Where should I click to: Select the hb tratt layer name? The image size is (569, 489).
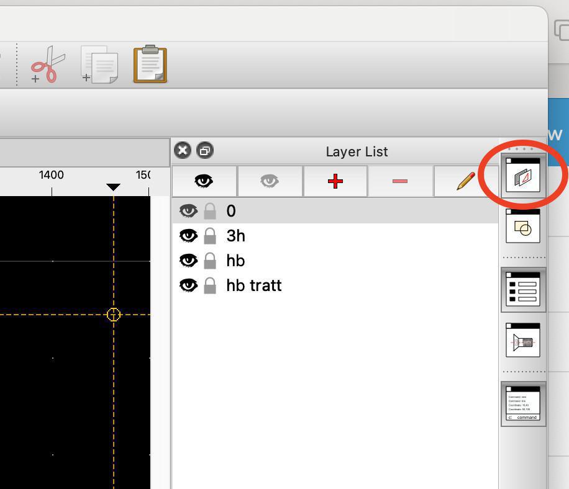253,285
